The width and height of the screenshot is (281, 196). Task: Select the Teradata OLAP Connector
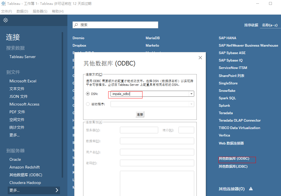point(240,120)
